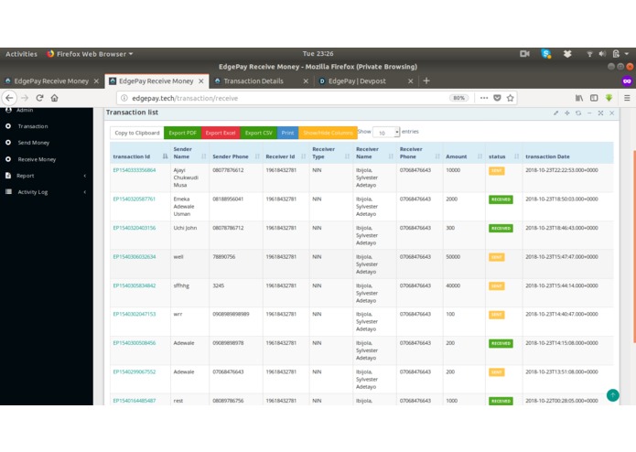Open the Firefox home page icon

[54, 98]
